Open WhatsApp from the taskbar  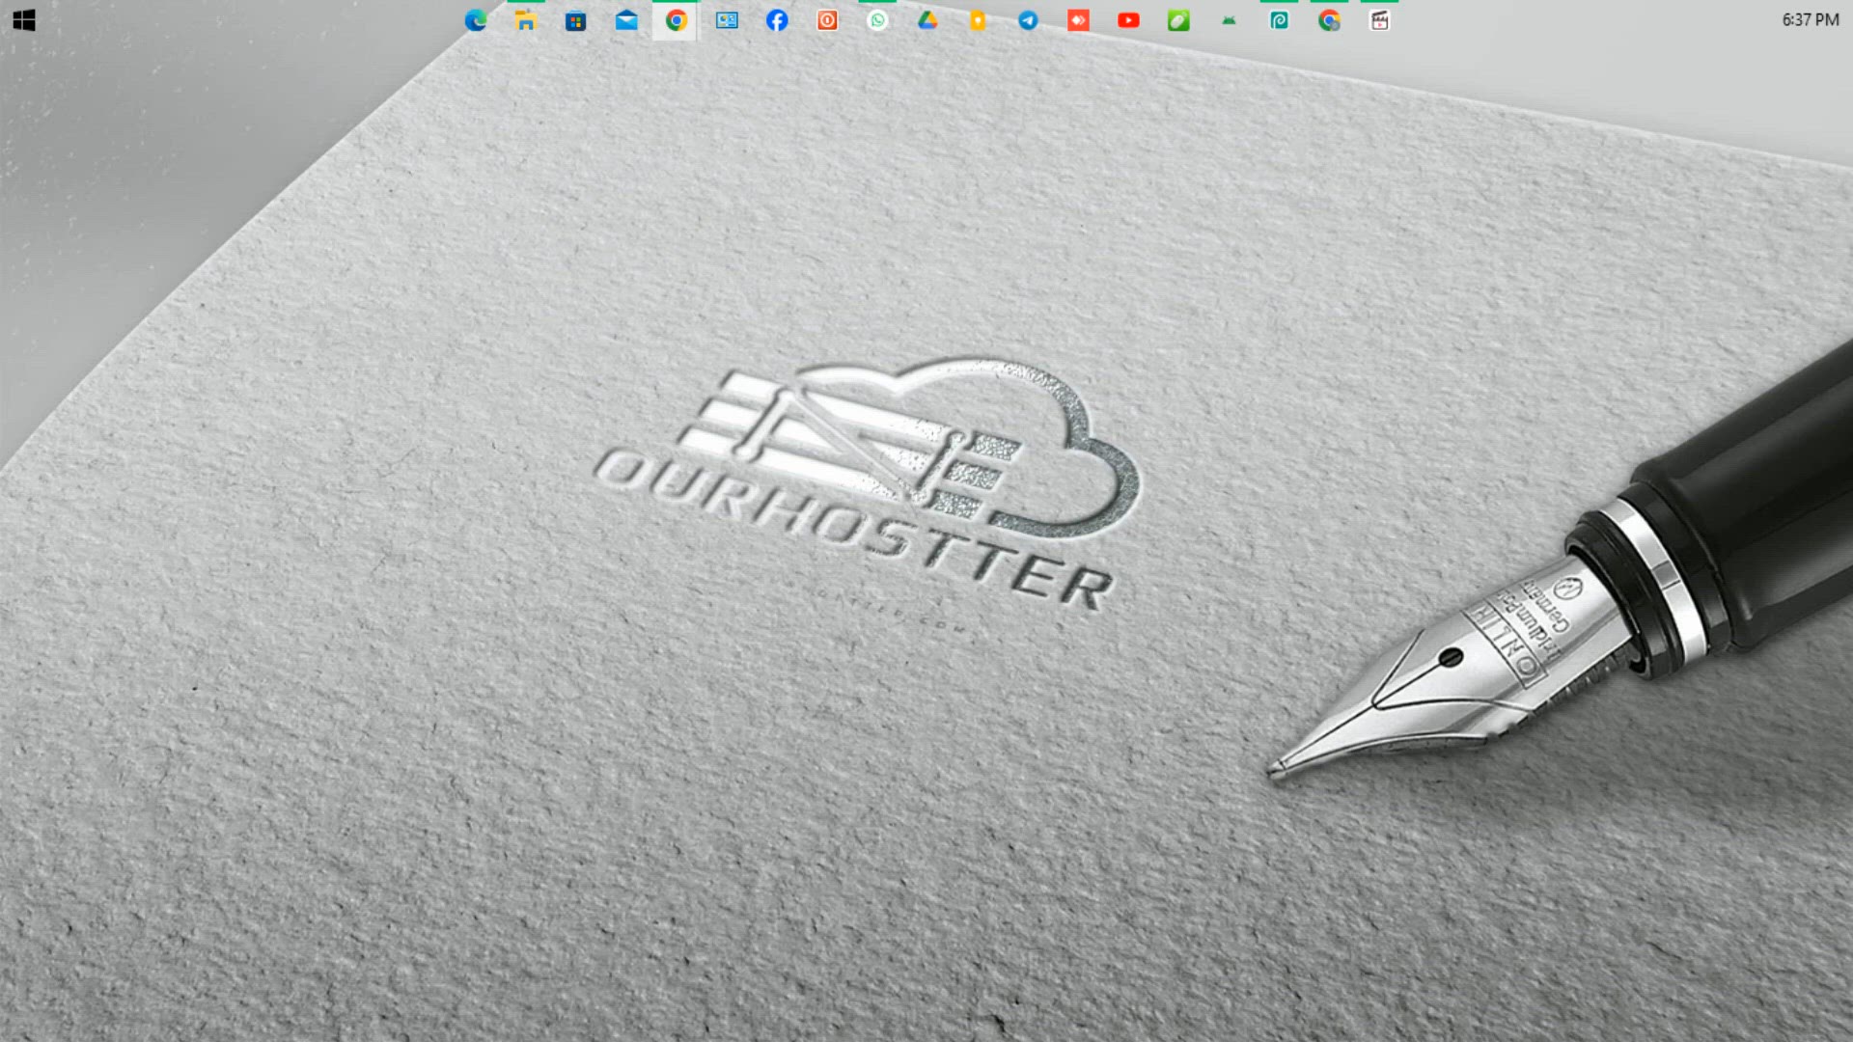[x=877, y=20]
